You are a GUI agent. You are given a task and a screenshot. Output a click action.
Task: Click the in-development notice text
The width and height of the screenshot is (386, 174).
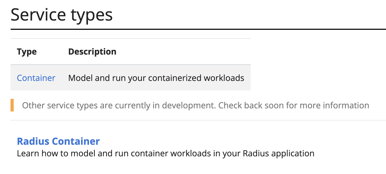click(x=195, y=105)
